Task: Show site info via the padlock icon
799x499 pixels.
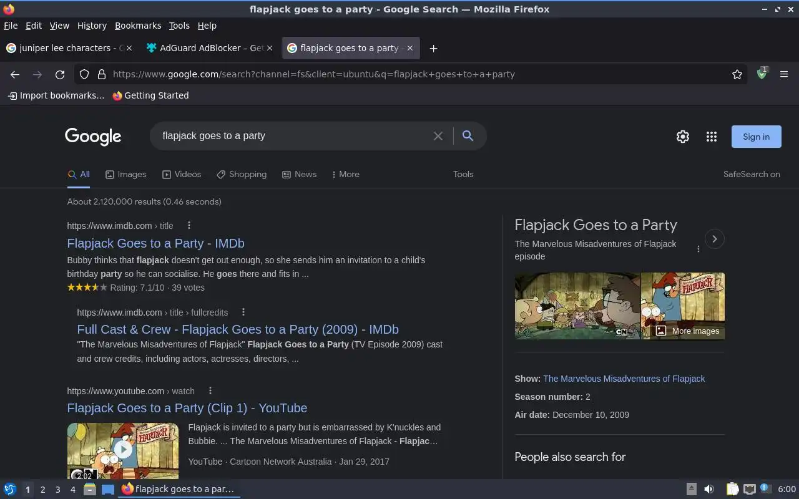Action: tap(102, 74)
